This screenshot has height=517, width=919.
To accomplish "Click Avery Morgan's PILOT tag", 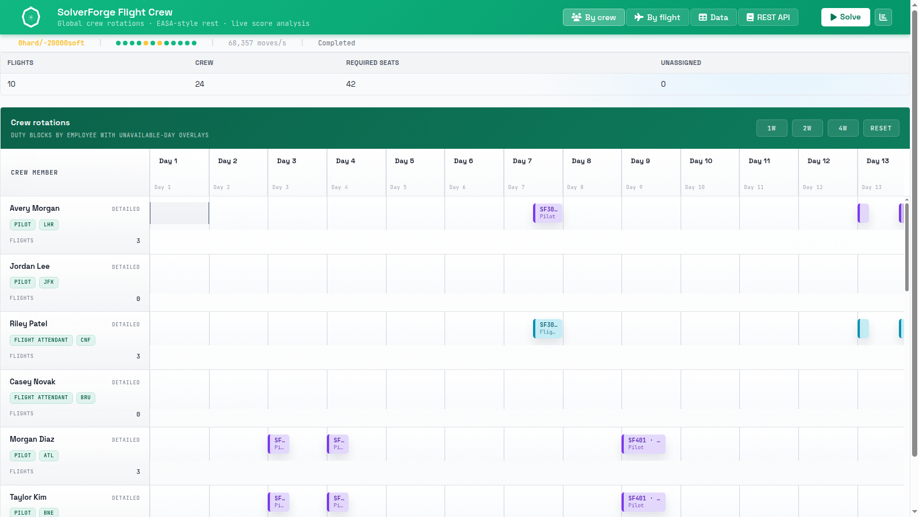I will point(22,225).
